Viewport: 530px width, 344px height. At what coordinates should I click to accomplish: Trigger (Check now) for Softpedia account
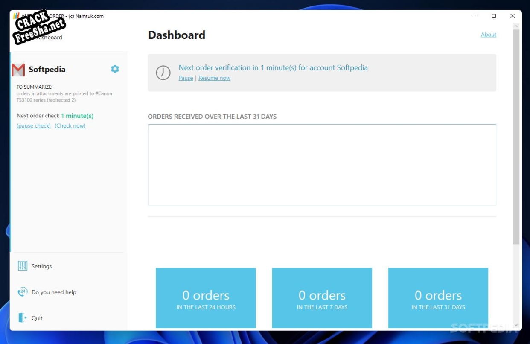click(x=70, y=126)
